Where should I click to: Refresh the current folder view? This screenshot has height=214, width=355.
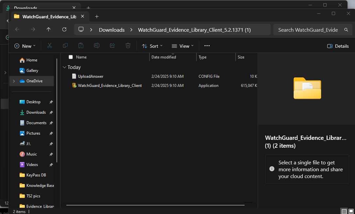[64, 30]
